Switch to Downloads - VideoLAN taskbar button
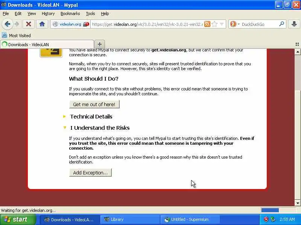 pyautogui.click(x=70, y=220)
